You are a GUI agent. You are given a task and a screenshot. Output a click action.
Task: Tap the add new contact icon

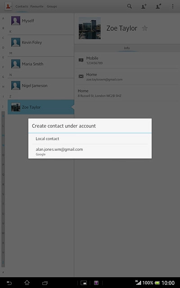click(144, 6)
